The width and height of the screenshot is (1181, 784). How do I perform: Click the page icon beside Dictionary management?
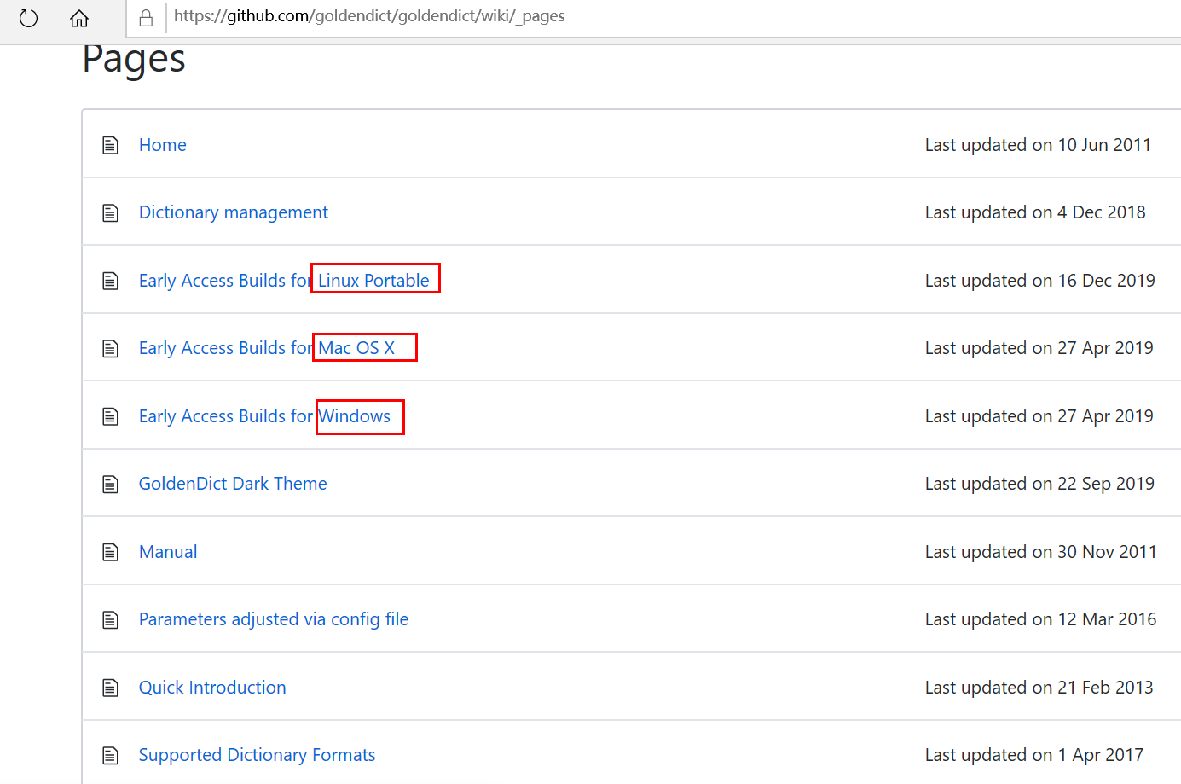tap(110, 212)
